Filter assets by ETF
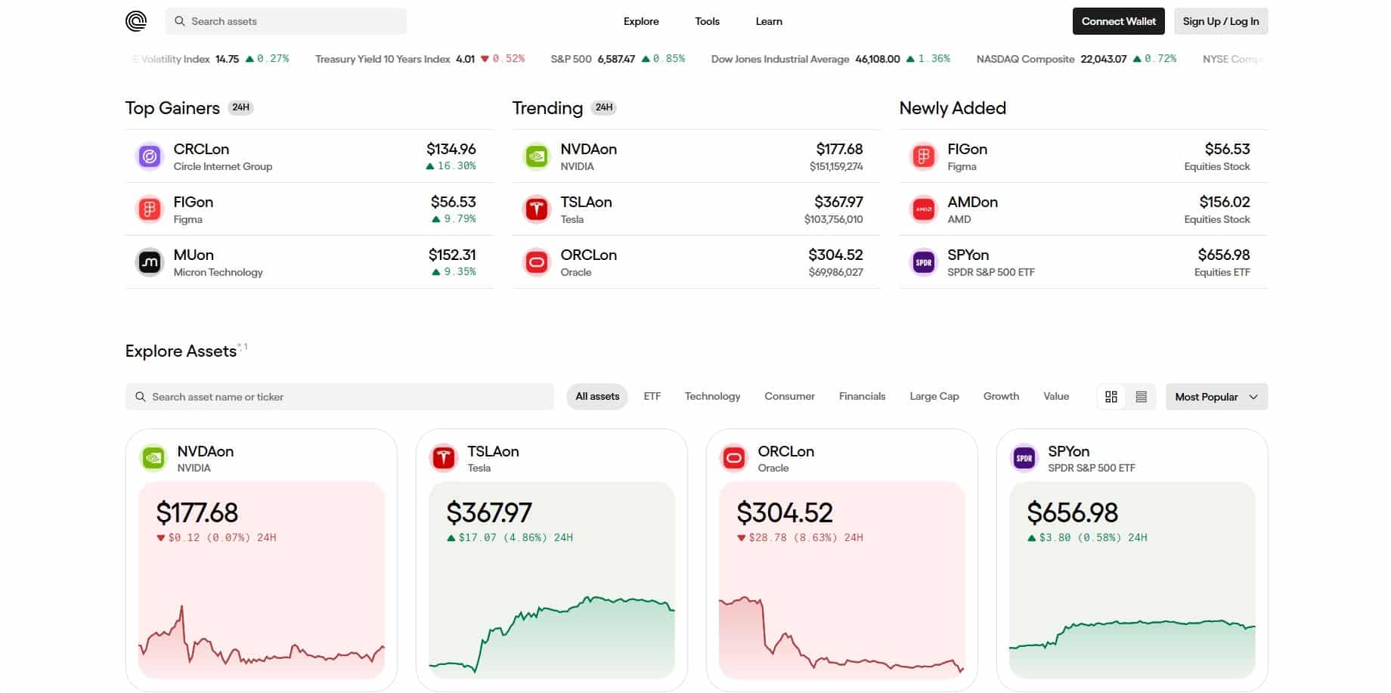This screenshot has width=1391, height=693. [x=652, y=397]
